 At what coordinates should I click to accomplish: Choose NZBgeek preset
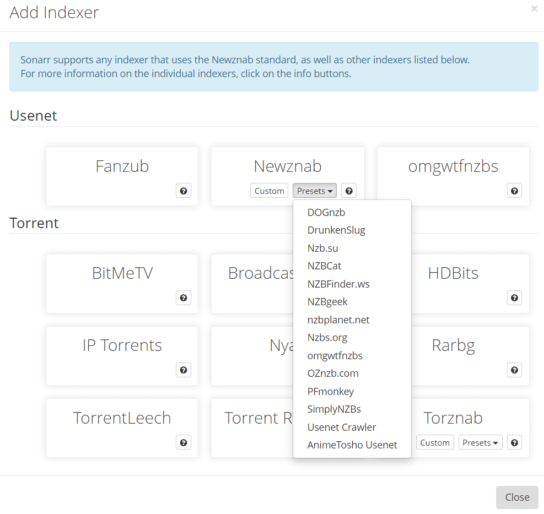click(x=352, y=302)
